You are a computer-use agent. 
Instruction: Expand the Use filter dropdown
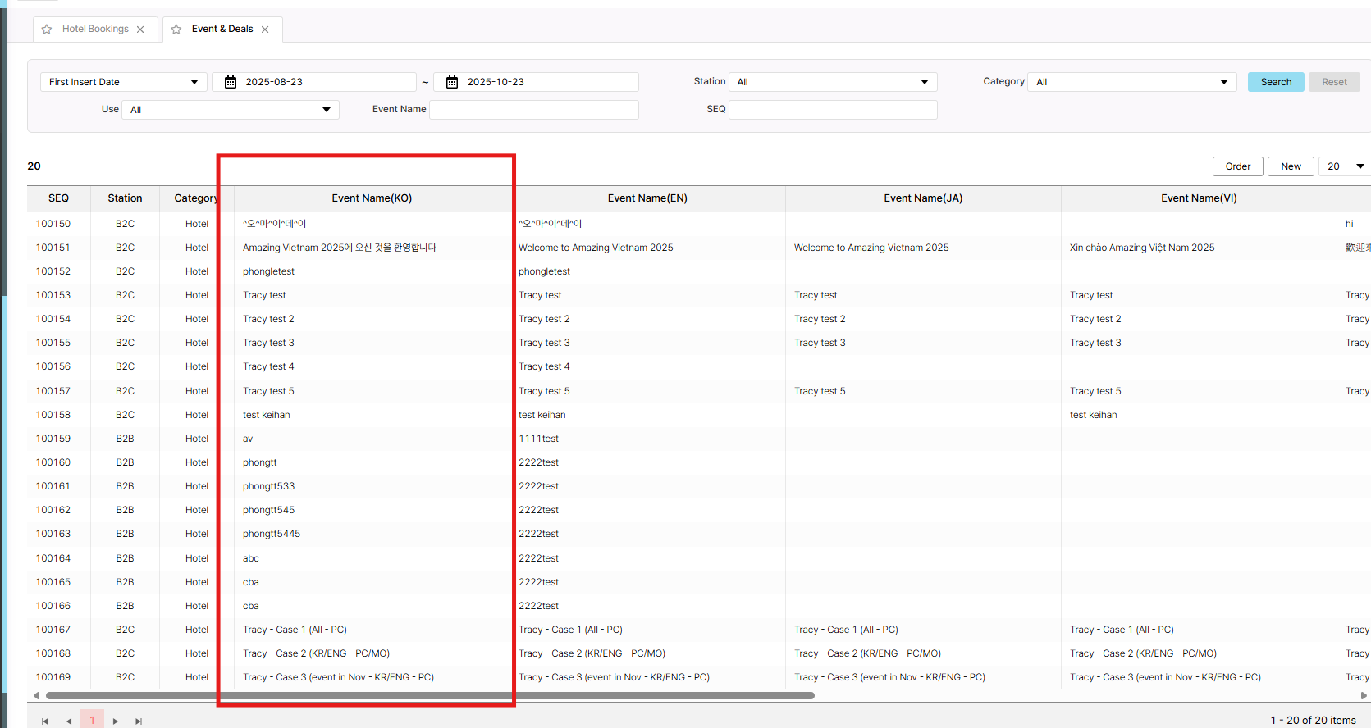(x=327, y=110)
